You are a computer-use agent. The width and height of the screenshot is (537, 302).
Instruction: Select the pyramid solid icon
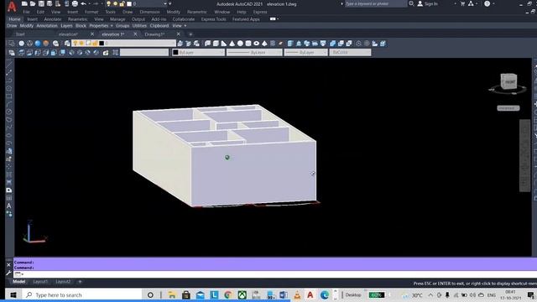pyautogui.click(x=264, y=44)
